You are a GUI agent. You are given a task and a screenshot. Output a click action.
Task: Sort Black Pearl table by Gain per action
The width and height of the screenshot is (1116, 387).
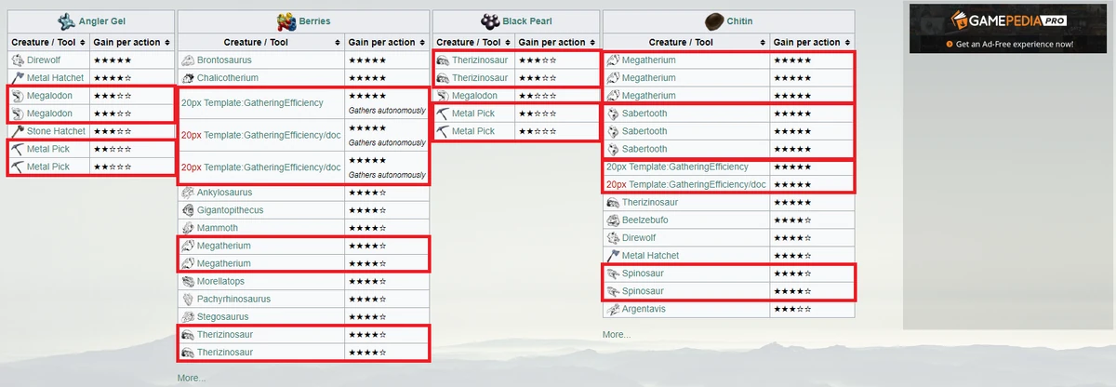tap(591, 43)
